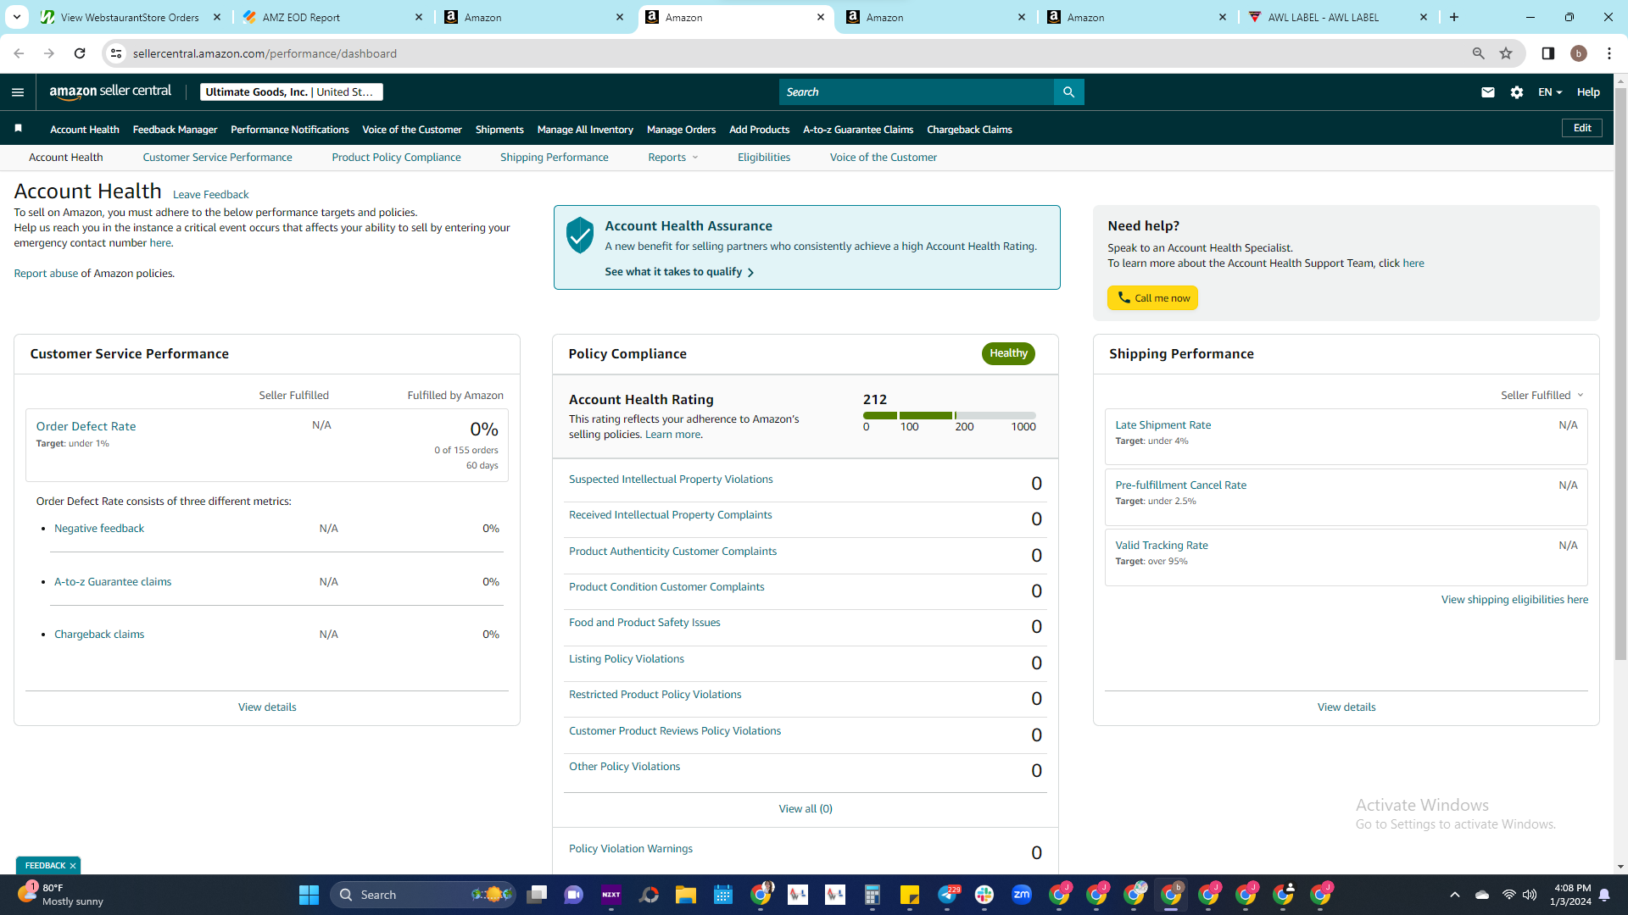Click the Windows taskbar Search box
1628x915 pixels.
(423, 895)
